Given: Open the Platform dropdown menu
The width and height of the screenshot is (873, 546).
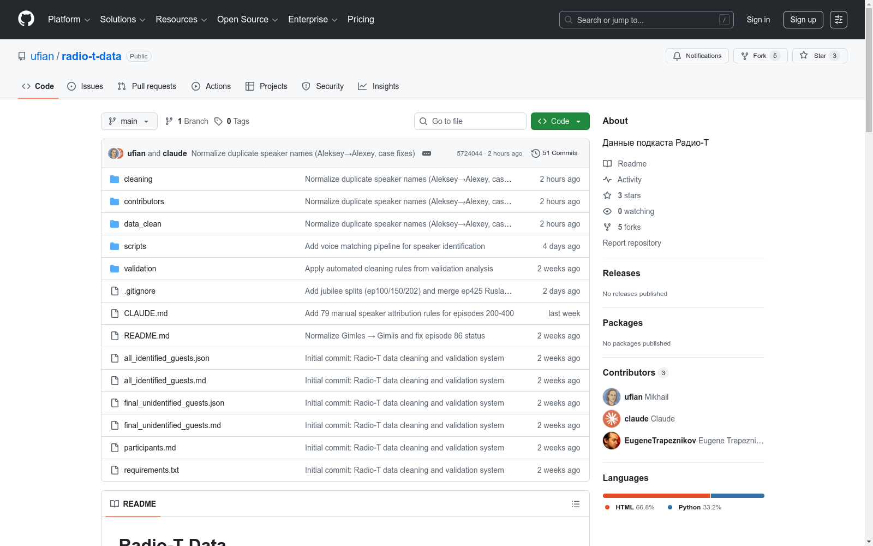Looking at the screenshot, I should (69, 20).
